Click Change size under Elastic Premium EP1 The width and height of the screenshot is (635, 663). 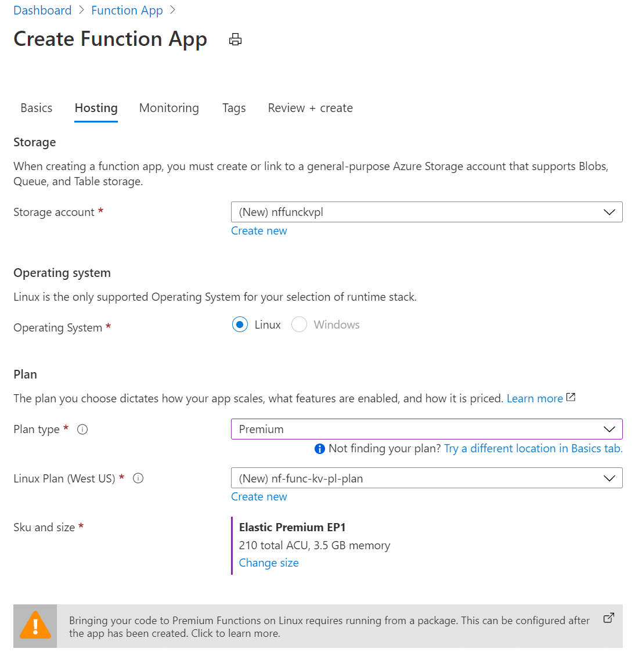tap(269, 563)
